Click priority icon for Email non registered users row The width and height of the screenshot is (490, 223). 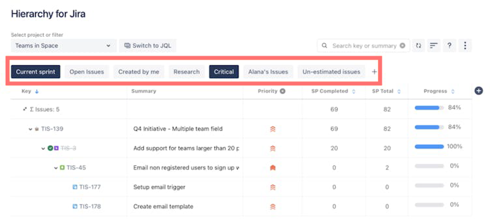(273, 168)
